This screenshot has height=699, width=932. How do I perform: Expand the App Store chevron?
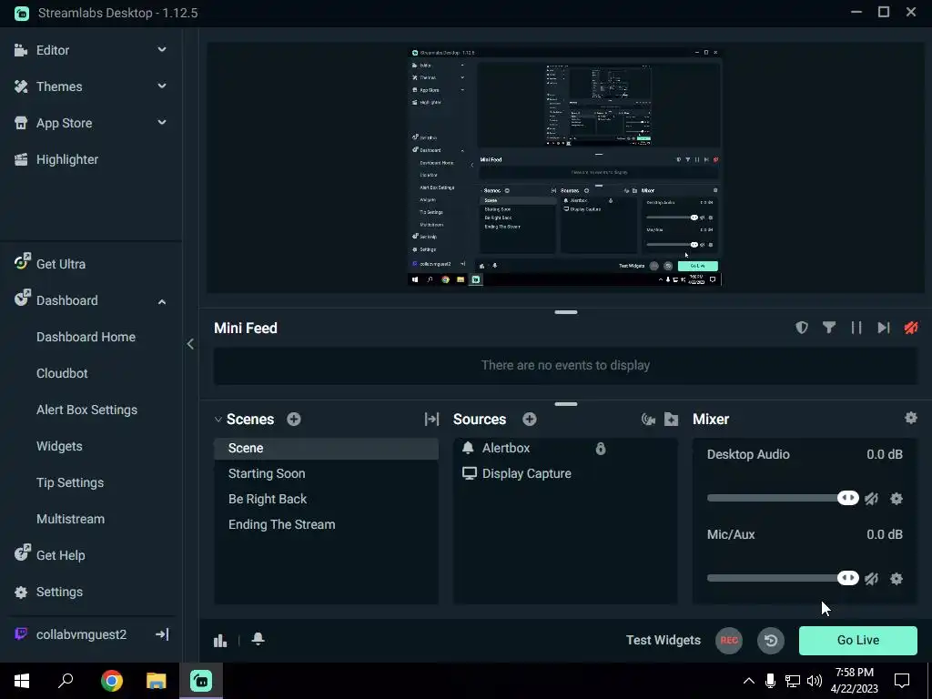pos(162,123)
